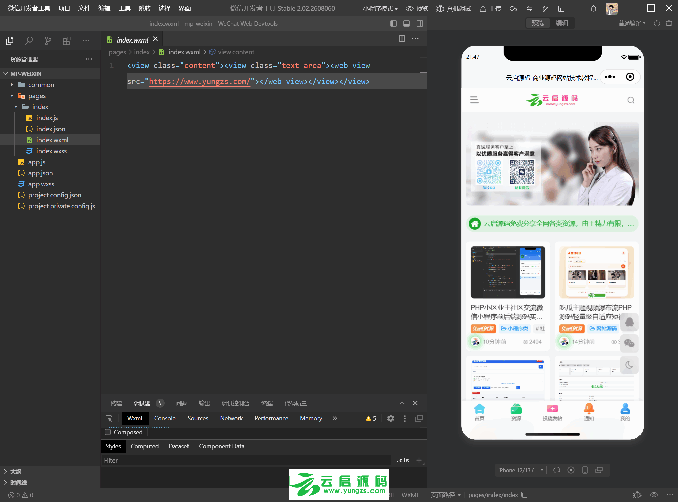Tap the 投稿发帖 button in simulated app
The image size is (678, 502).
(x=552, y=412)
